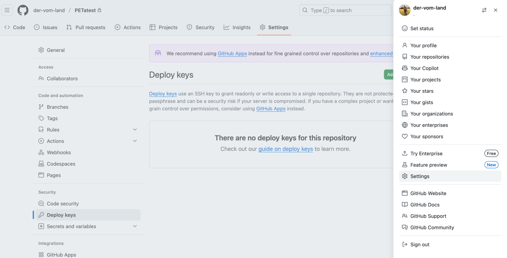Click the Your projects board icon
Screen dimensions: 507x258
coord(405,79)
